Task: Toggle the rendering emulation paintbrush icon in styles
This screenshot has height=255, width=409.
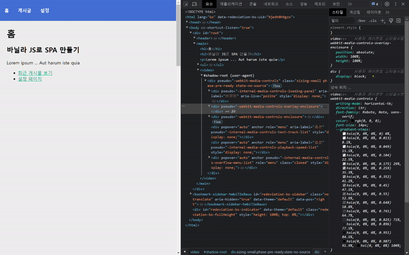Action: click(x=391, y=21)
